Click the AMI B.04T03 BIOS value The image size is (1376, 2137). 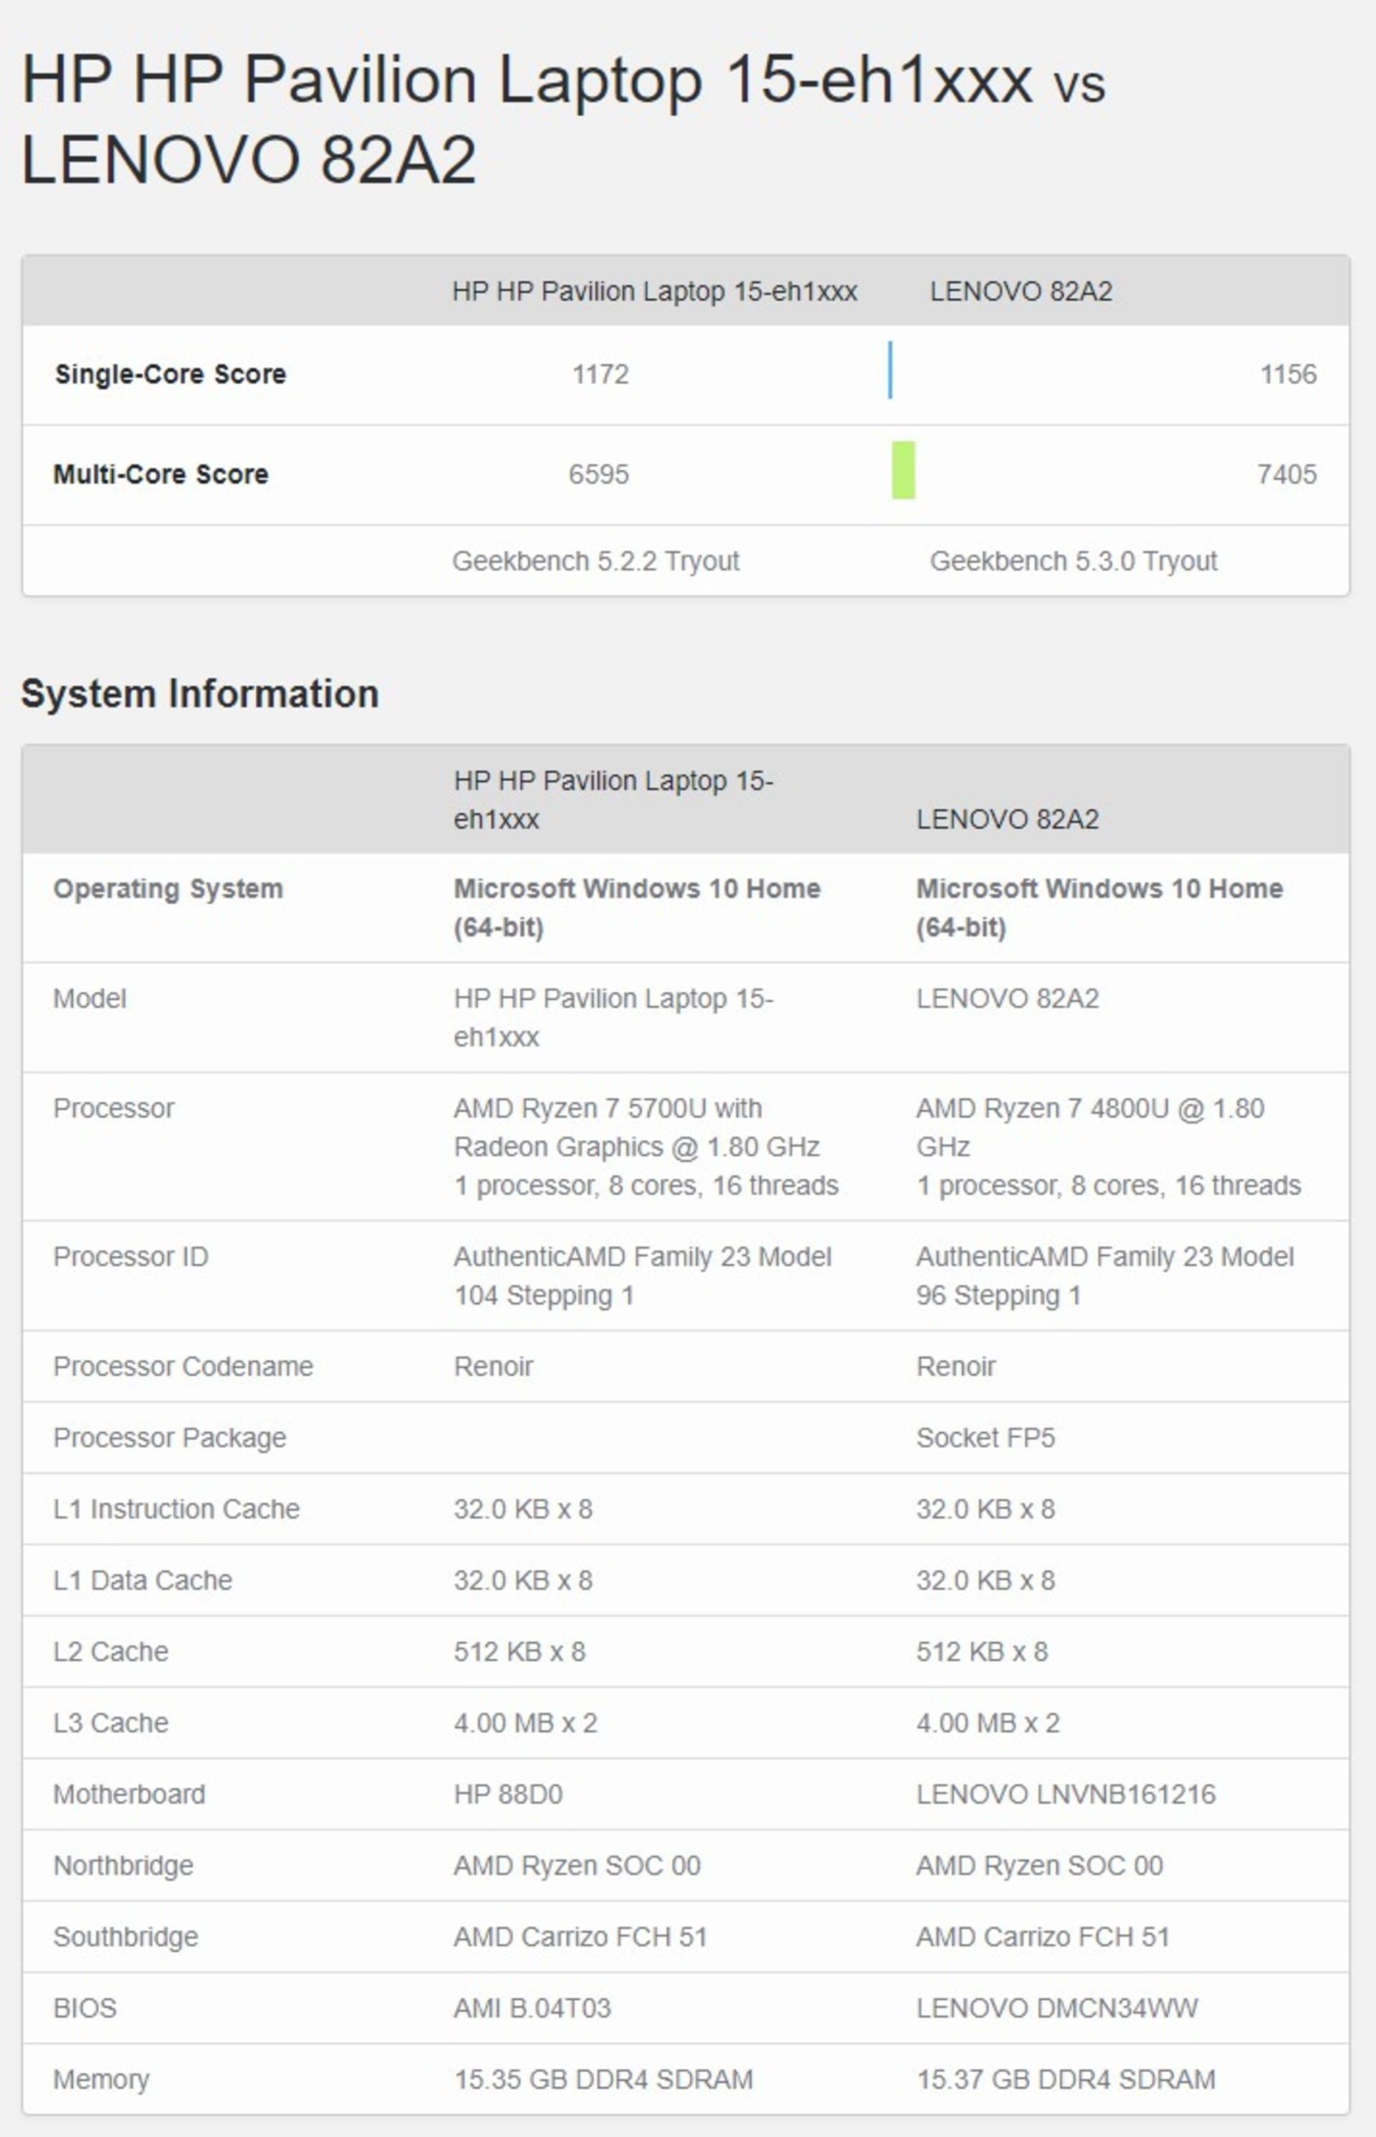(532, 2008)
